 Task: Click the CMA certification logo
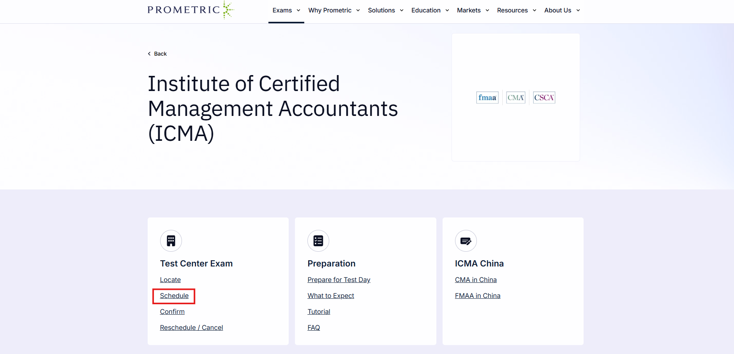point(515,97)
